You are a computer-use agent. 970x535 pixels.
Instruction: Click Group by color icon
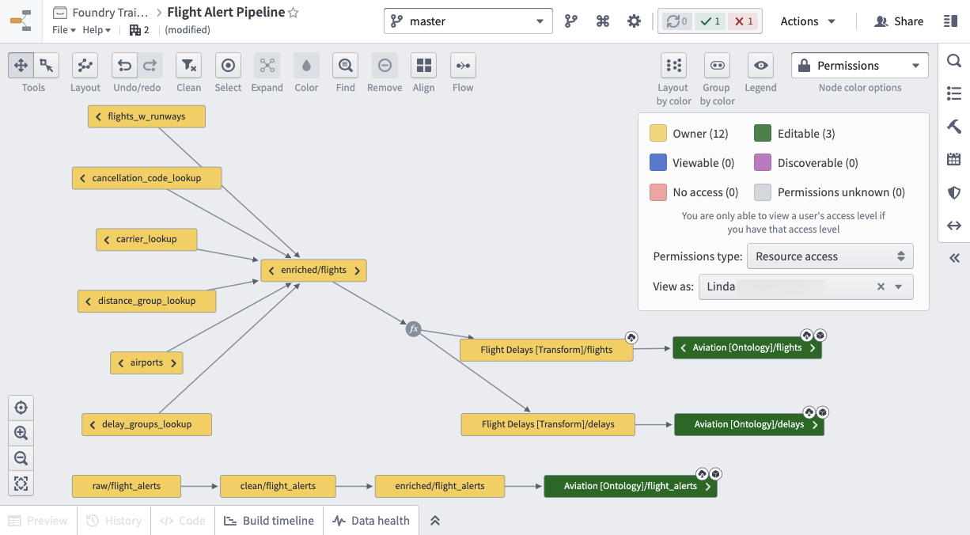click(717, 66)
